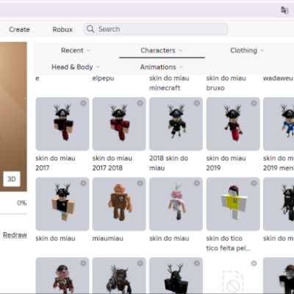Screen dimensions: 294x294
Task: Select the skin do miau 2019 meni blue thumbnail
Action: [x=279, y=124]
